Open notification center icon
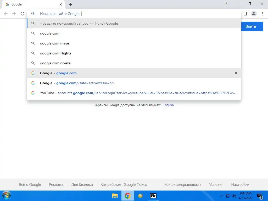This screenshot has height=201, width=268. point(260,196)
